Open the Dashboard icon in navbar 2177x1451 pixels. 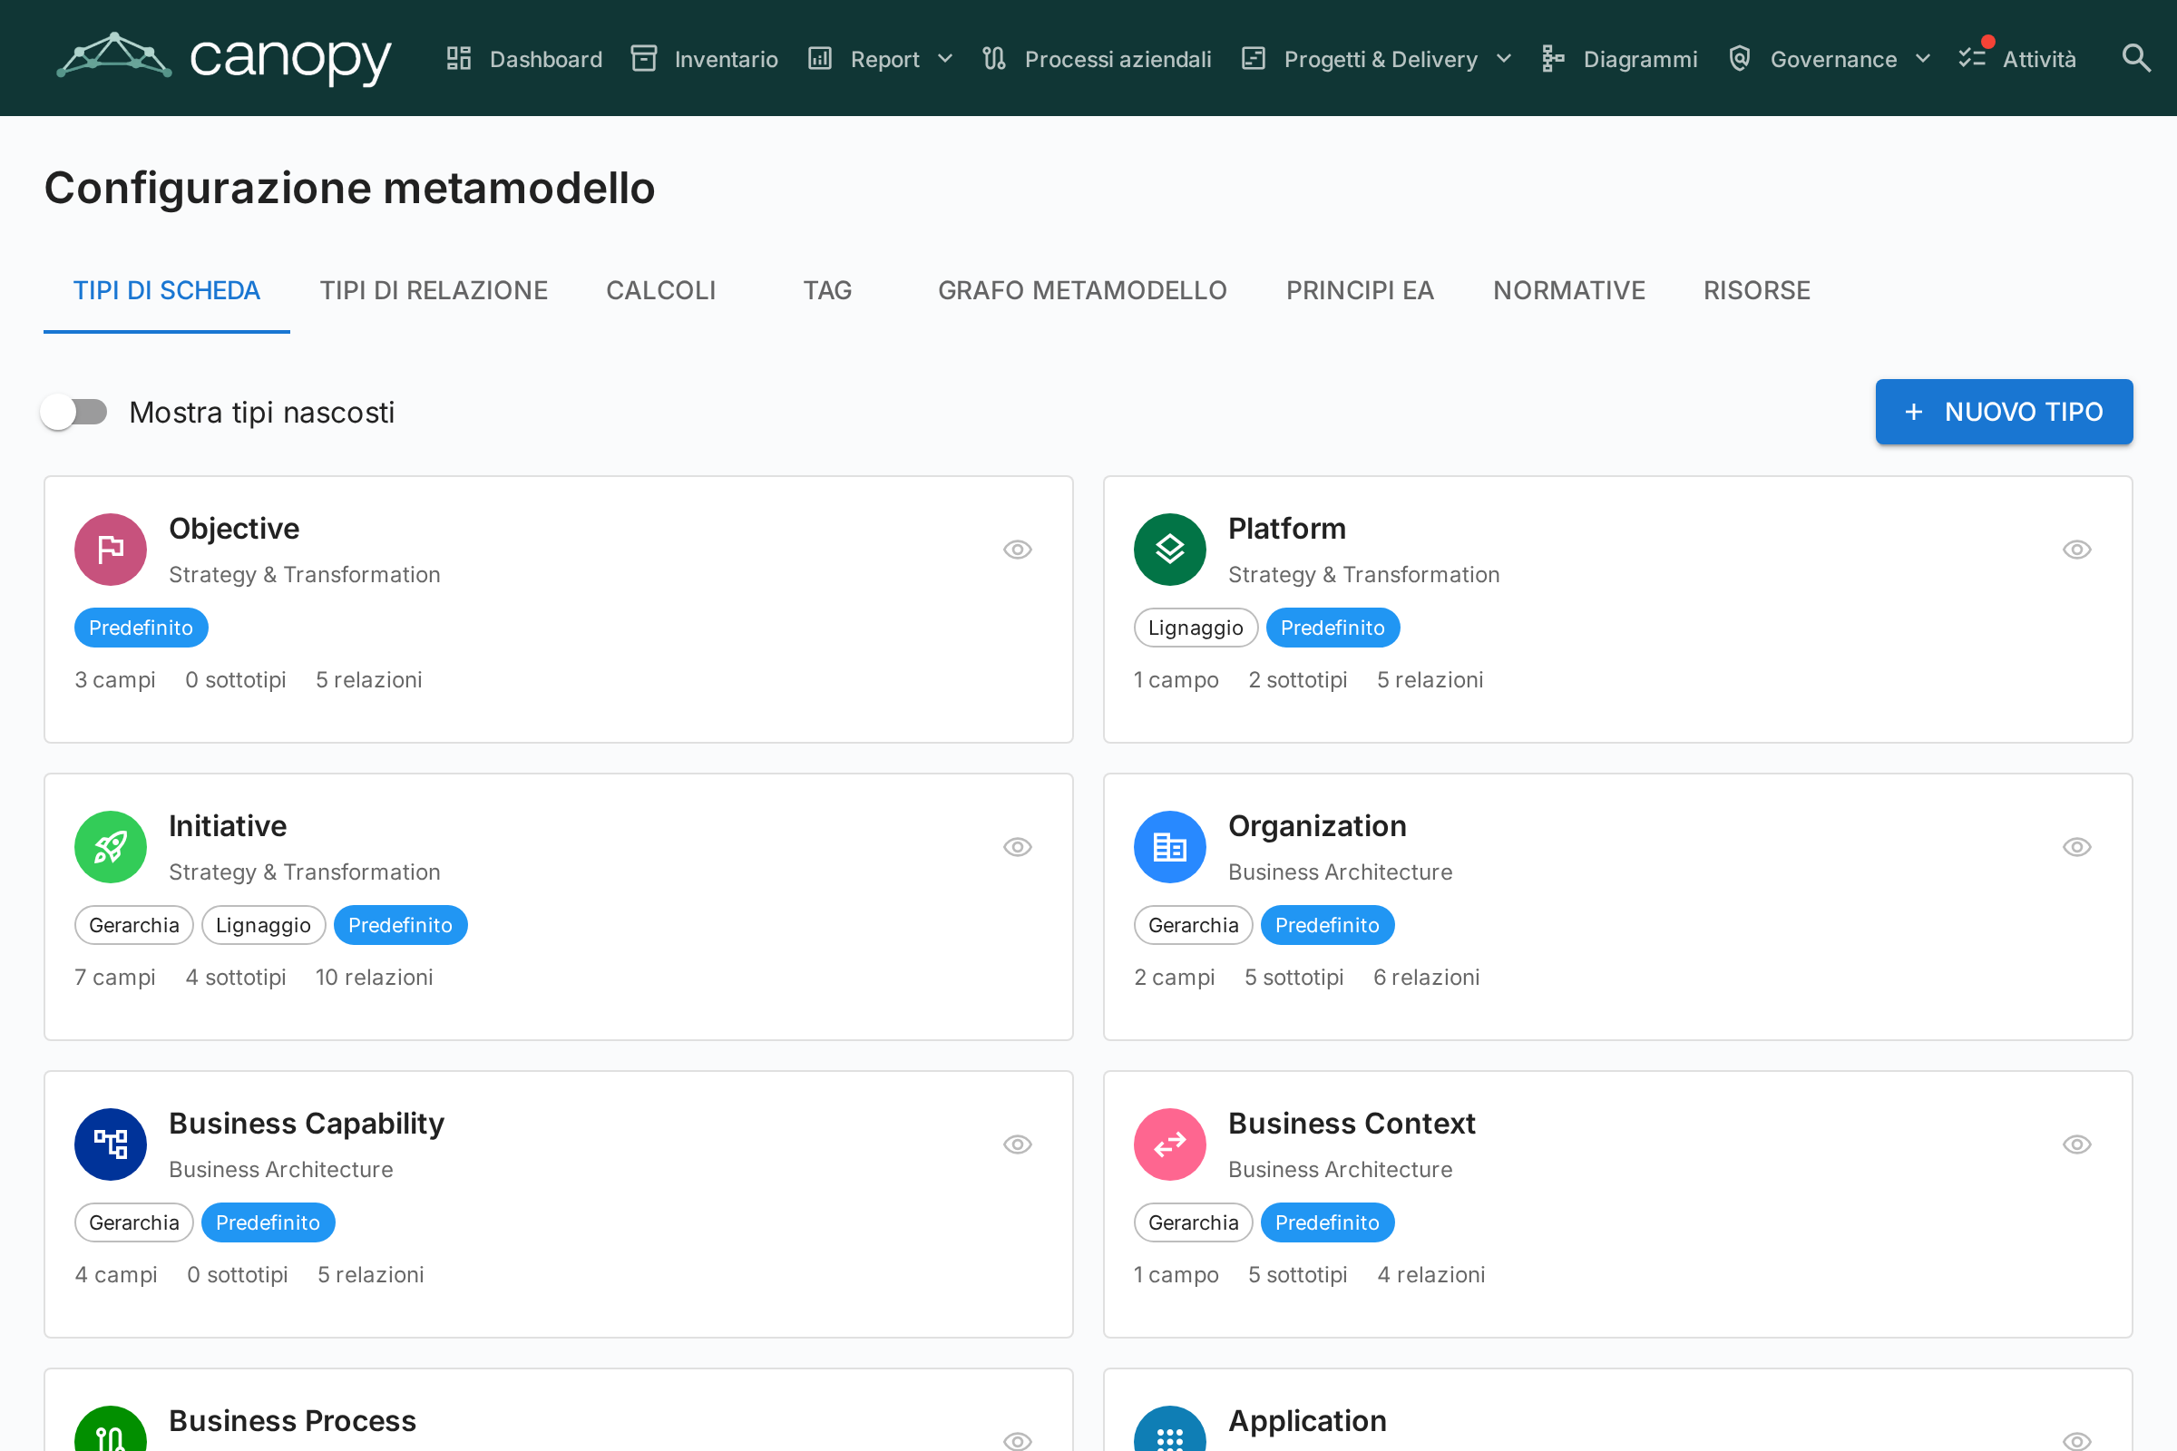pos(459,58)
